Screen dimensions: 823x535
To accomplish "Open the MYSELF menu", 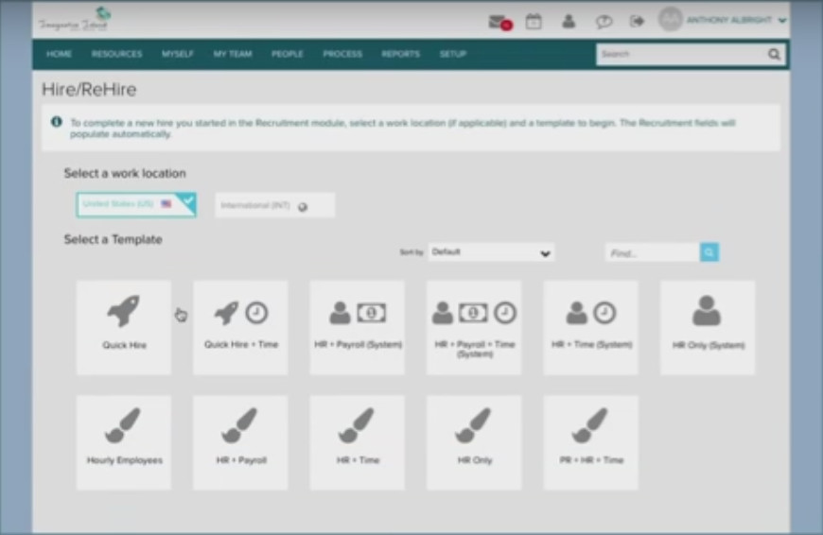I will click(178, 54).
